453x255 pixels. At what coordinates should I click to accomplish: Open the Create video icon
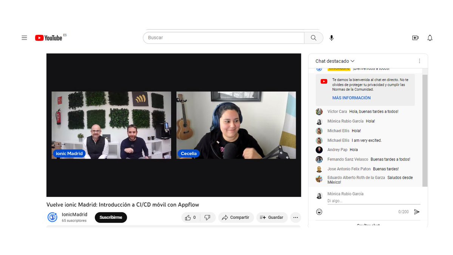415,38
